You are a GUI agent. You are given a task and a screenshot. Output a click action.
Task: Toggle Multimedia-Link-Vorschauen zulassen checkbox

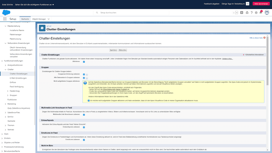(x=84, y=114)
